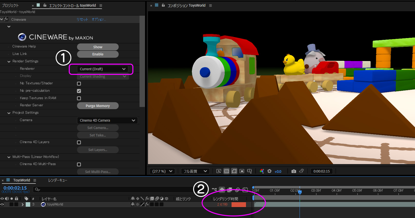Viewport: 415px width, 218px height.
Task: Click the fast previews icon
Action: click(x=219, y=171)
